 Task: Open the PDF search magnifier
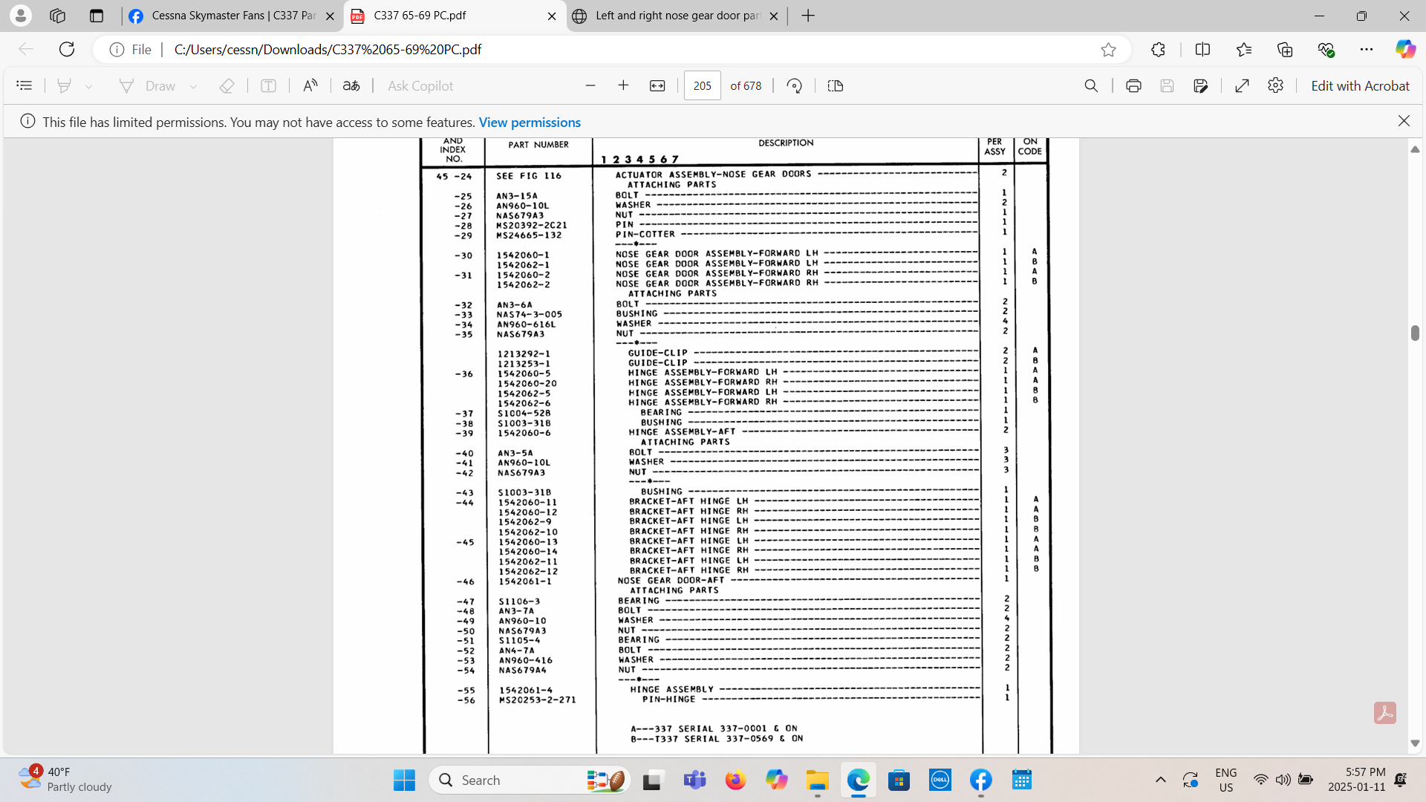(x=1091, y=86)
